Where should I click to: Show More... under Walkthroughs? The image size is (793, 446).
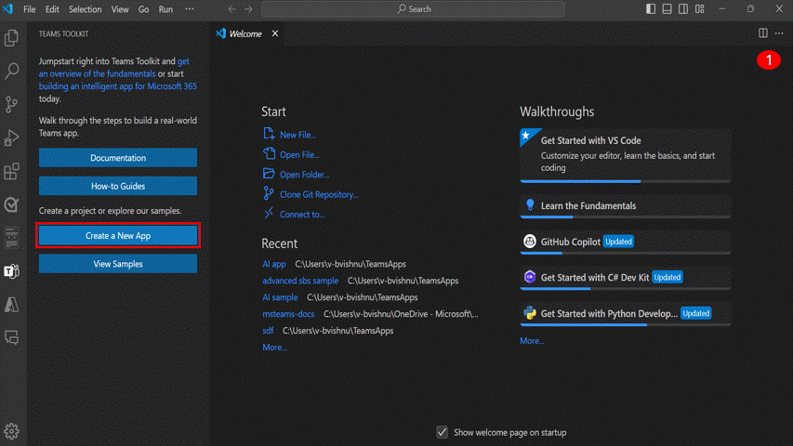532,341
